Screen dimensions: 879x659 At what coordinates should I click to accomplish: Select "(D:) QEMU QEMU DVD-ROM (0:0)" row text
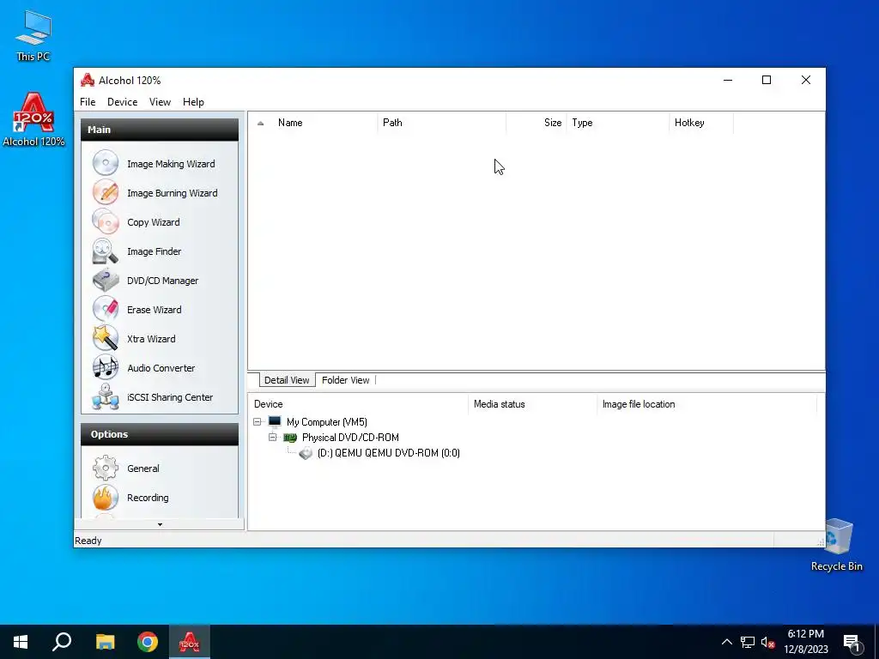tap(389, 453)
